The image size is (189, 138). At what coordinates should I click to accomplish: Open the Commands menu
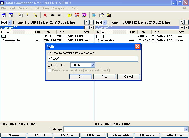(x=25, y=8)
